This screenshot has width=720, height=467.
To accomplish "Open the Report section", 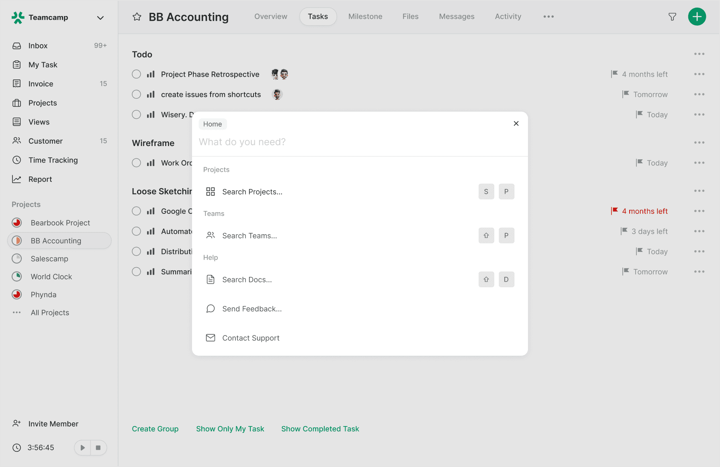I will click(40, 179).
